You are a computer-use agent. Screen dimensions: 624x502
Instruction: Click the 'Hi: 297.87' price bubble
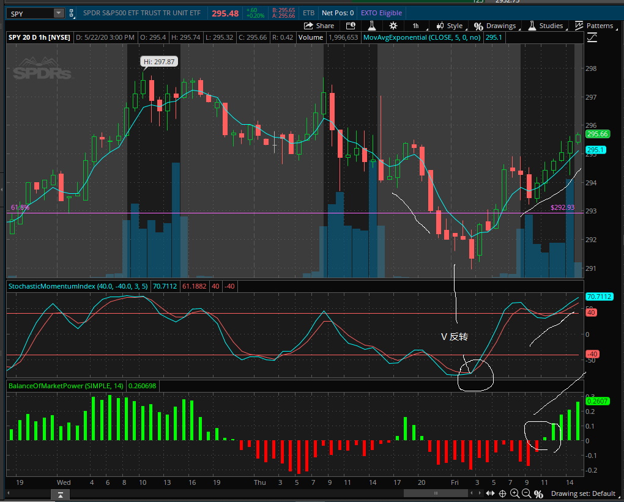click(x=159, y=62)
